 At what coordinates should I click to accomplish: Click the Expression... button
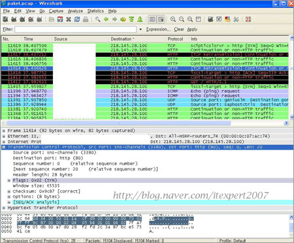click(158, 29)
